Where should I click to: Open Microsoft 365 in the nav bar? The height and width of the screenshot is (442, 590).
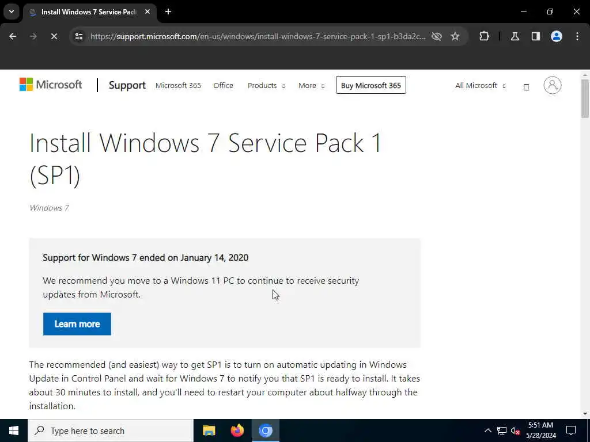178,85
